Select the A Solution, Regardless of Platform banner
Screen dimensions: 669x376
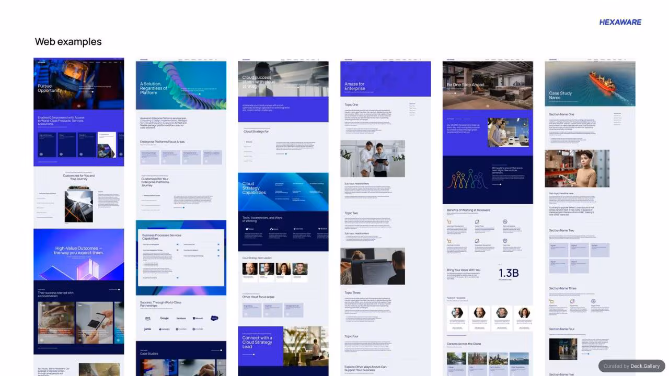(181, 85)
